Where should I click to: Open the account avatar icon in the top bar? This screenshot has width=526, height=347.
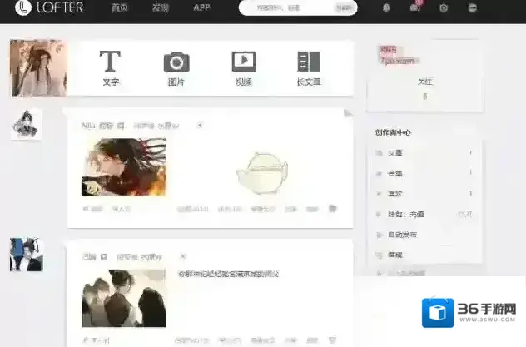pos(473,7)
